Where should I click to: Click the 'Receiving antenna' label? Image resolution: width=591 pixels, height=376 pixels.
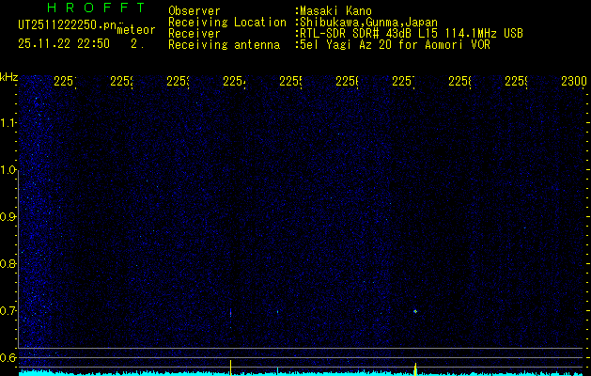pos(225,45)
